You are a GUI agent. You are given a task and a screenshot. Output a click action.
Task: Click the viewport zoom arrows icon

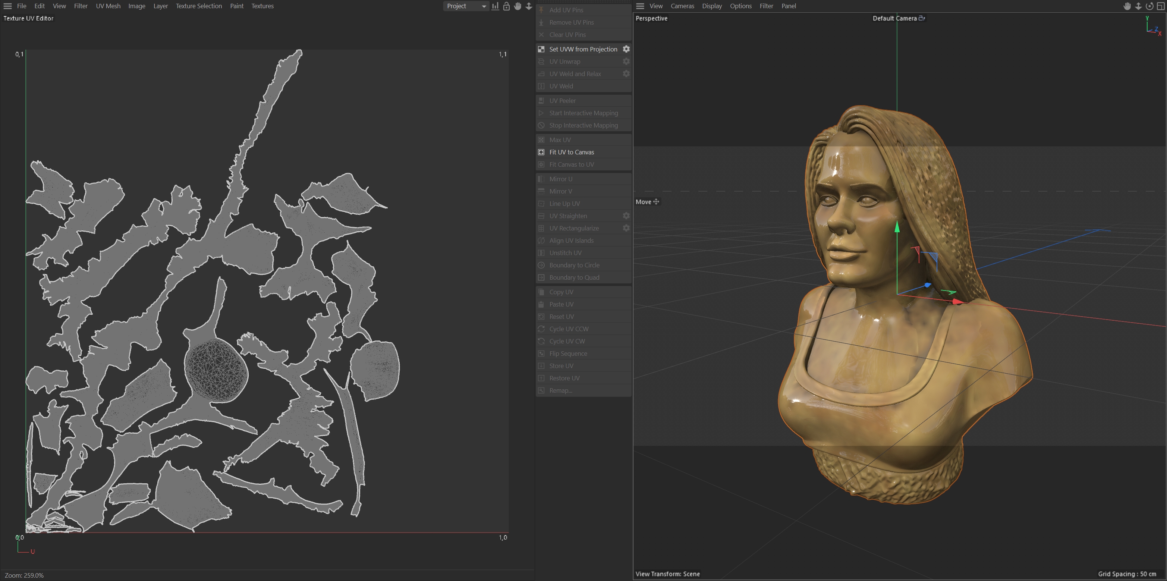(x=1138, y=6)
